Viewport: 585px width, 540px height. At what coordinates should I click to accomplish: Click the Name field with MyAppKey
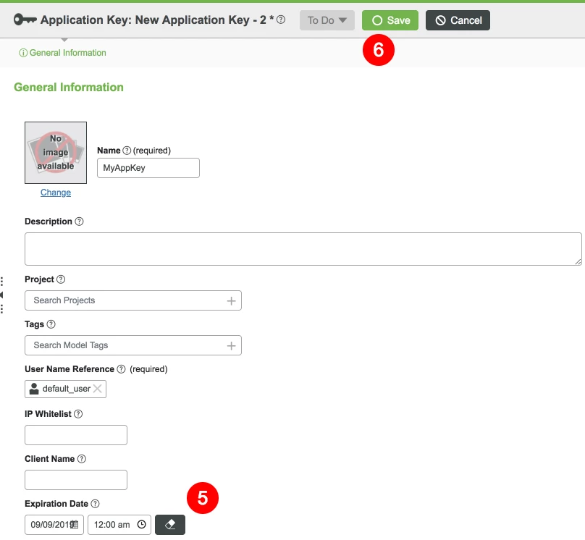148,168
